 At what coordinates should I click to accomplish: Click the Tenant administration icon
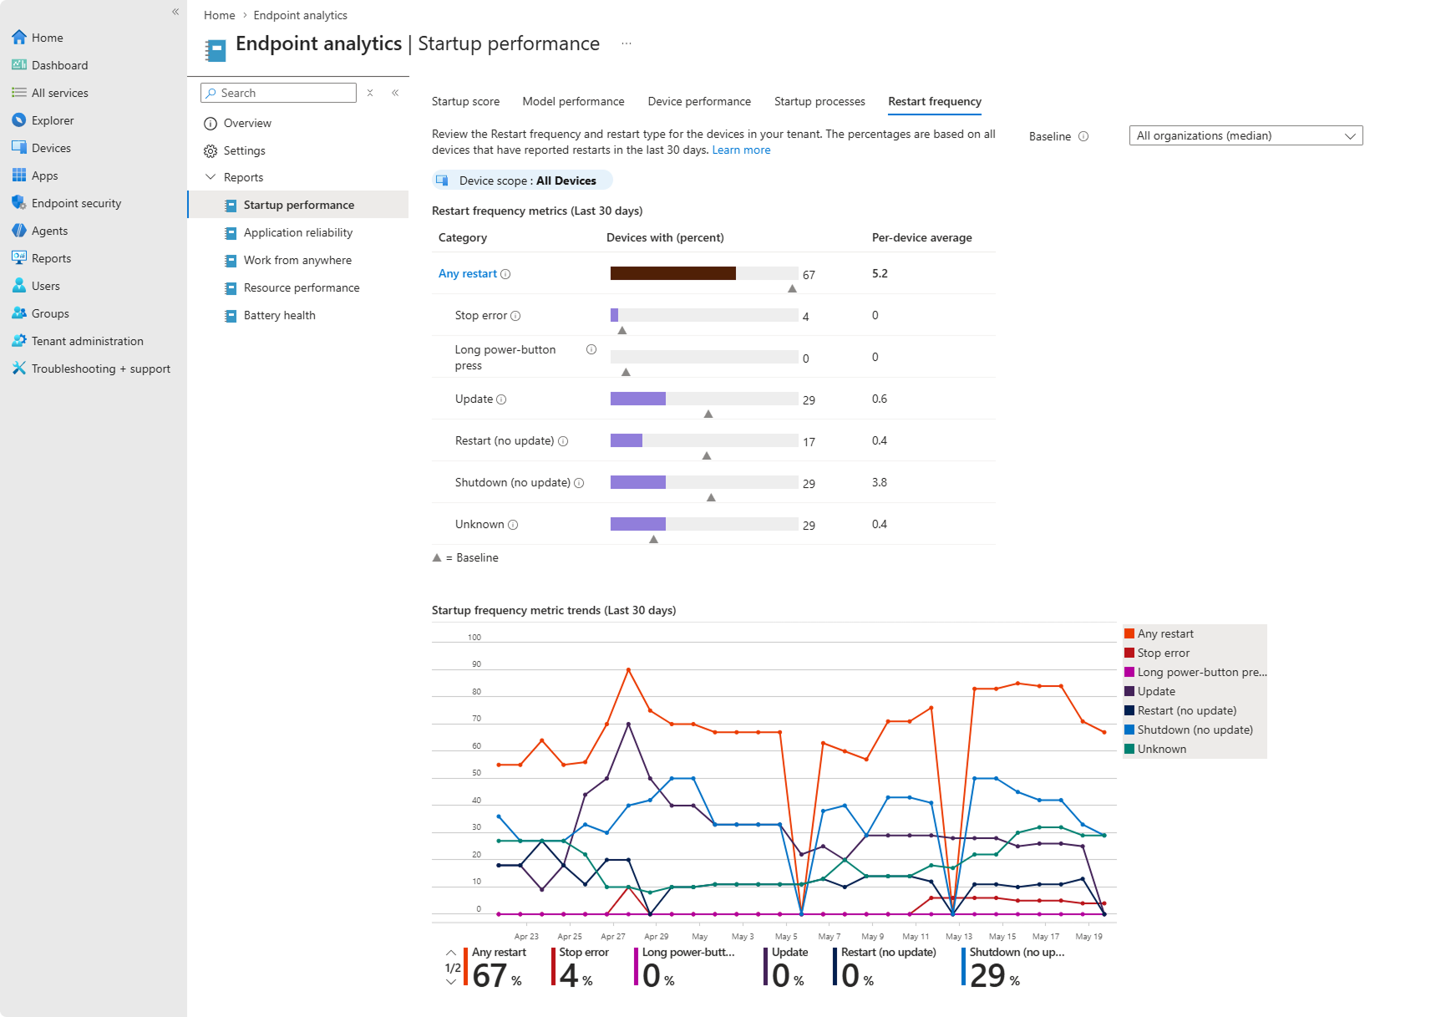point(18,341)
